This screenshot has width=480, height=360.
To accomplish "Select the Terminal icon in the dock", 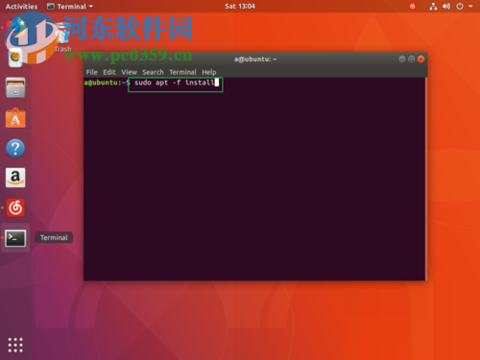I will (x=15, y=238).
